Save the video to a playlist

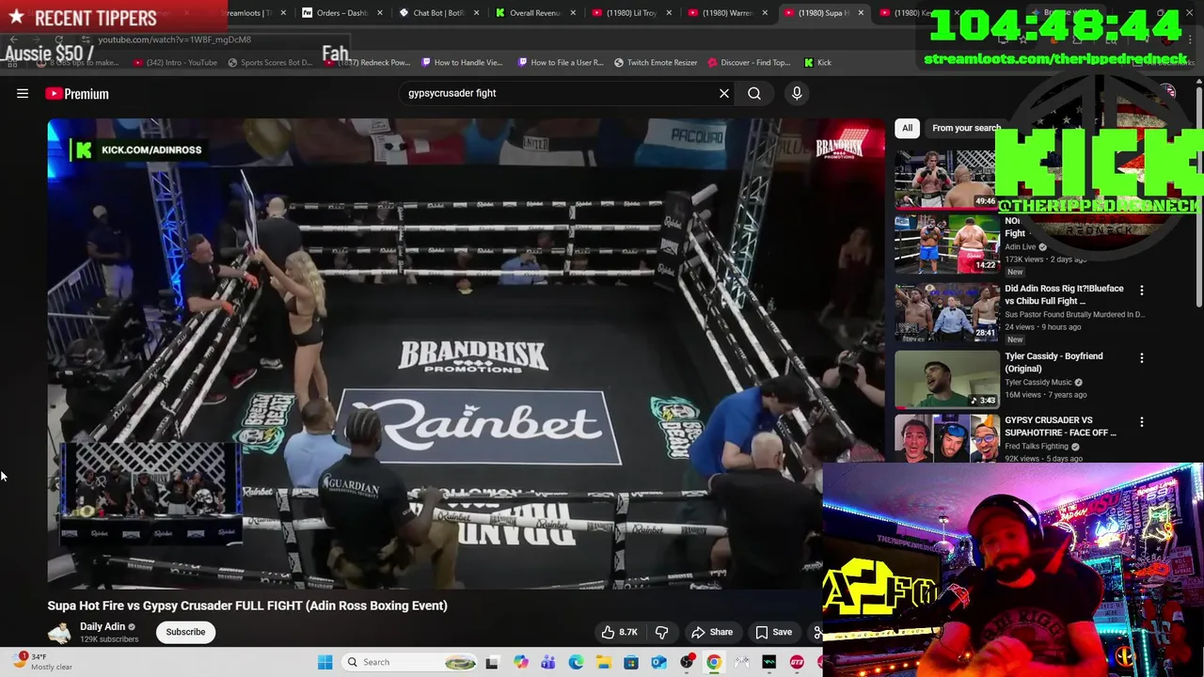(x=773, y=632)
